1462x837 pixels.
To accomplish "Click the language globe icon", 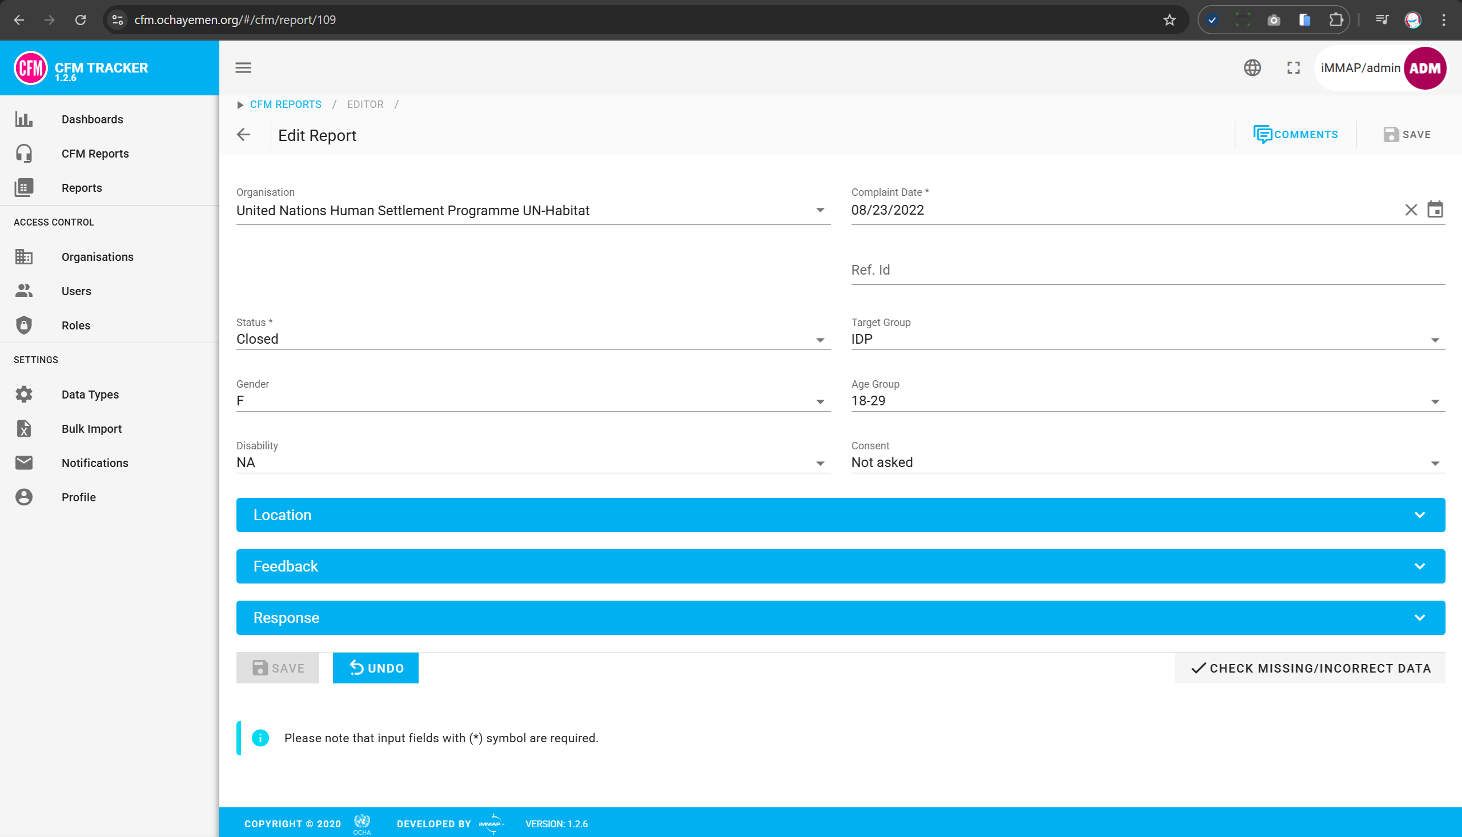I will tap(1253, 67).
